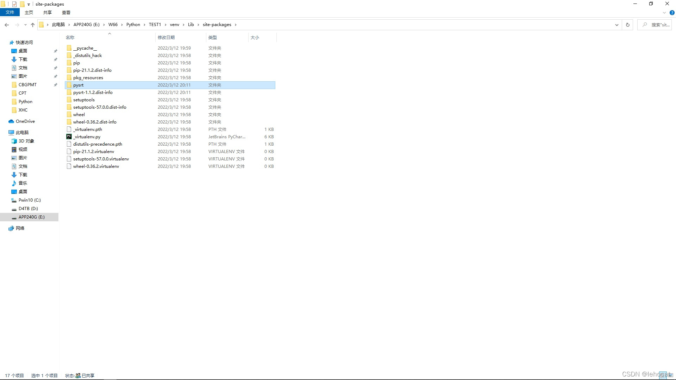Screen dimensions: 676x380
Task: Select the pip folder icon
Action: click(69, 63)
